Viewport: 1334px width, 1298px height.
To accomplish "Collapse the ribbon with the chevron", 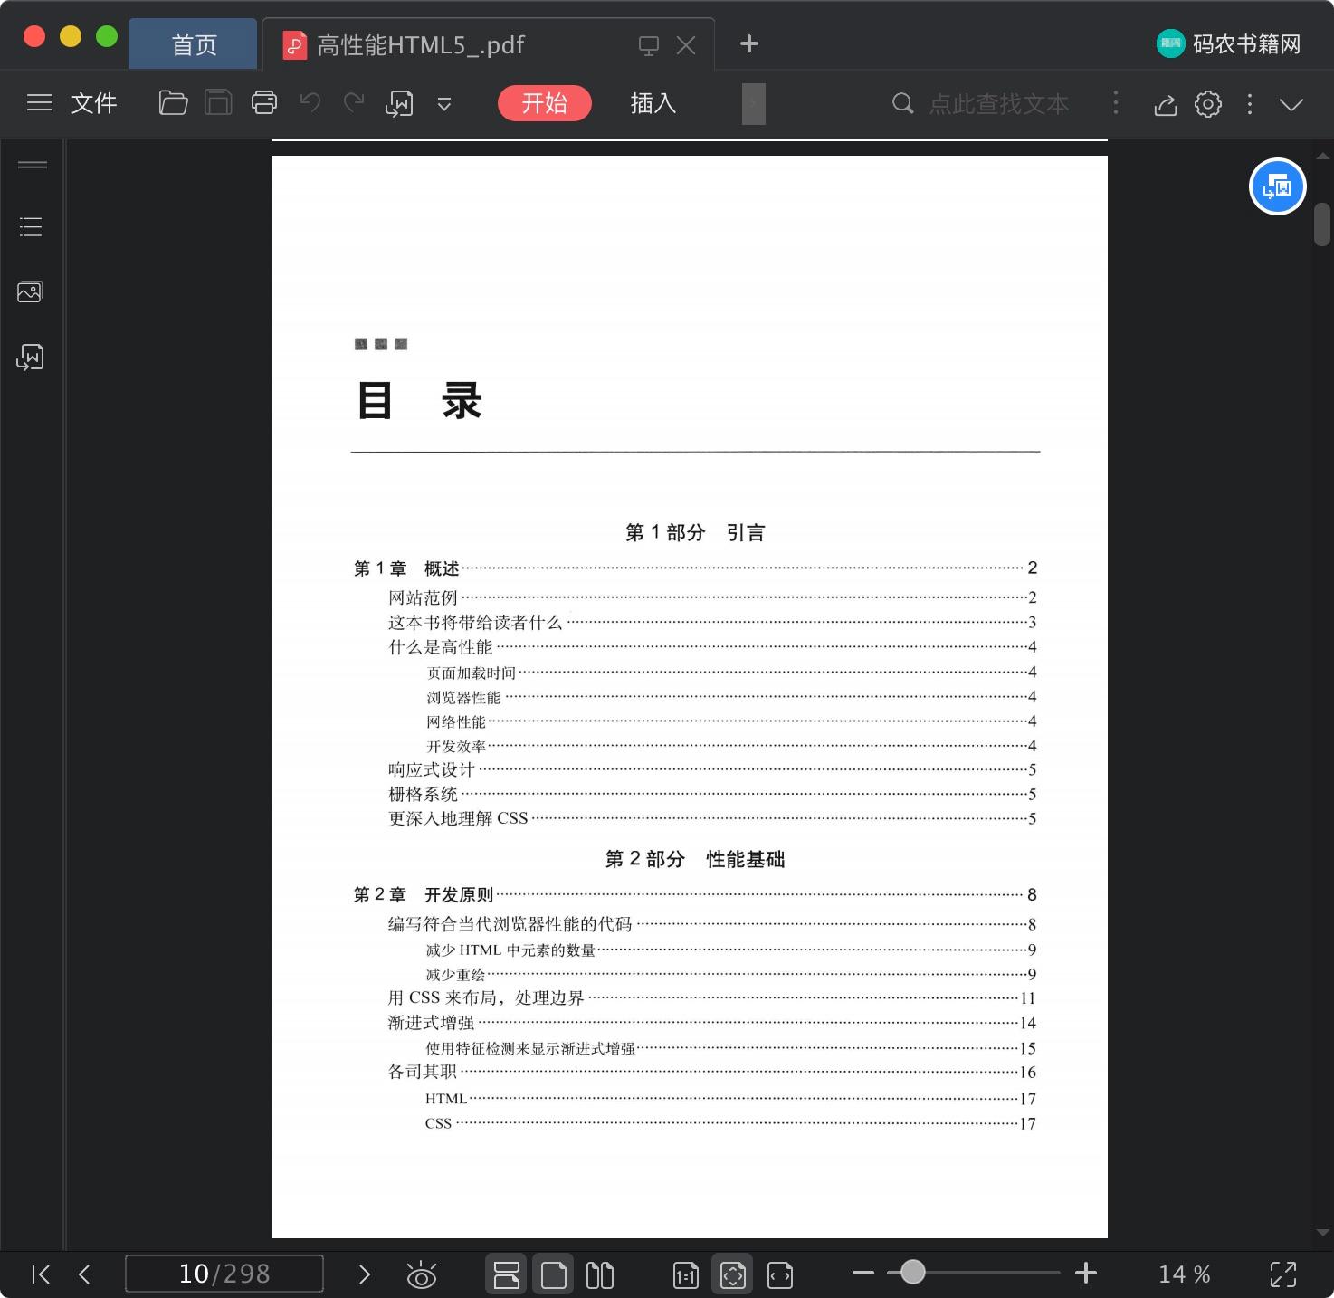I will [1291, 104].
